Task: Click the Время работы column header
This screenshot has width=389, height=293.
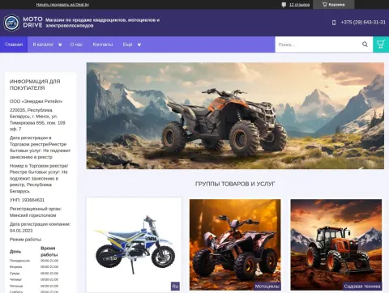Action: coord(49,252)
